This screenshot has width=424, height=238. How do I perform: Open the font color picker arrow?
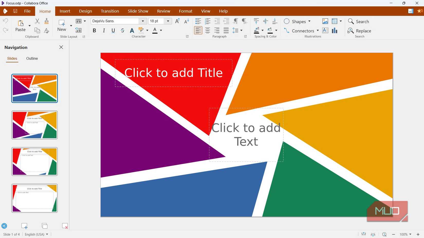[x=161, y=31]
